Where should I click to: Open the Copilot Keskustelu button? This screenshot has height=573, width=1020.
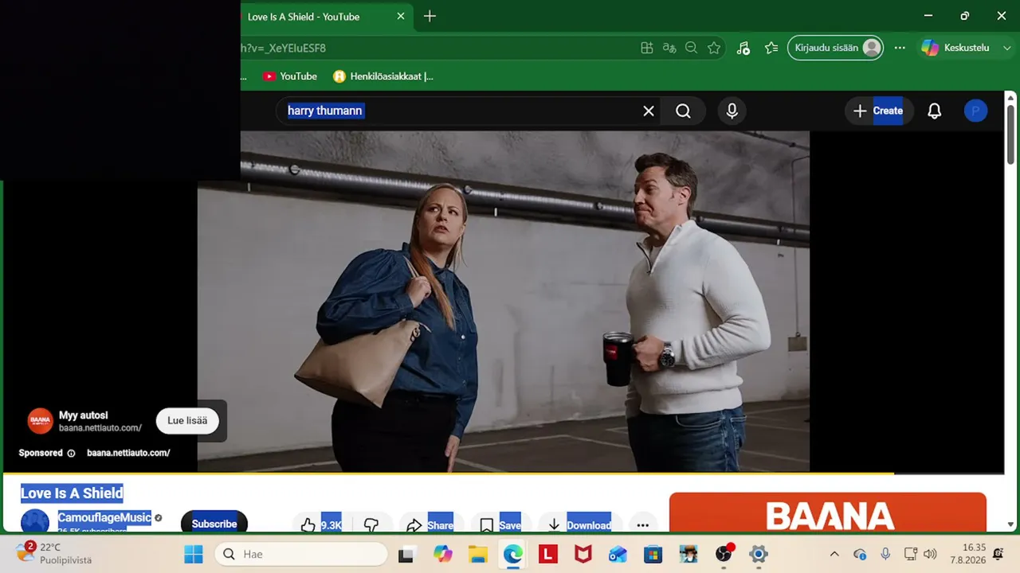pos(955,48)
